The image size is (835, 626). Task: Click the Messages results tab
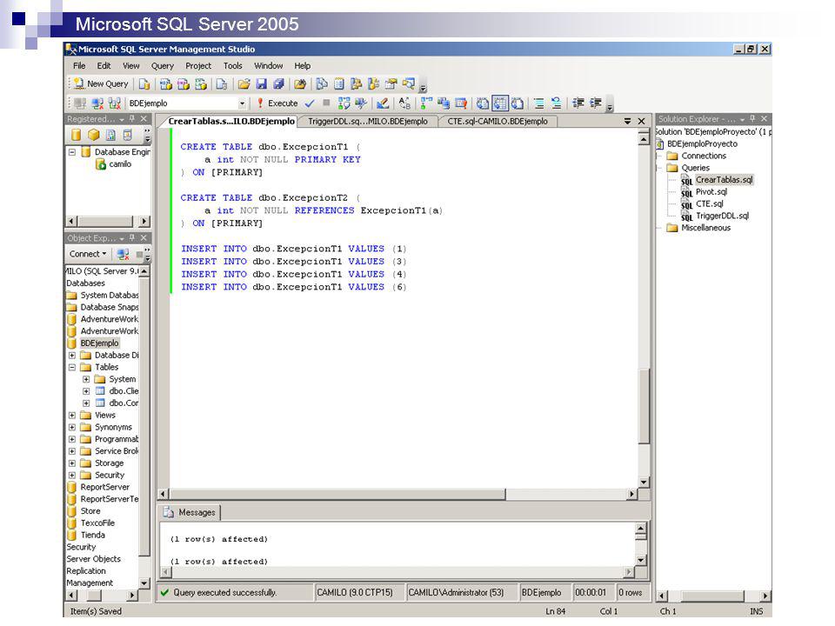coord(190,512)
